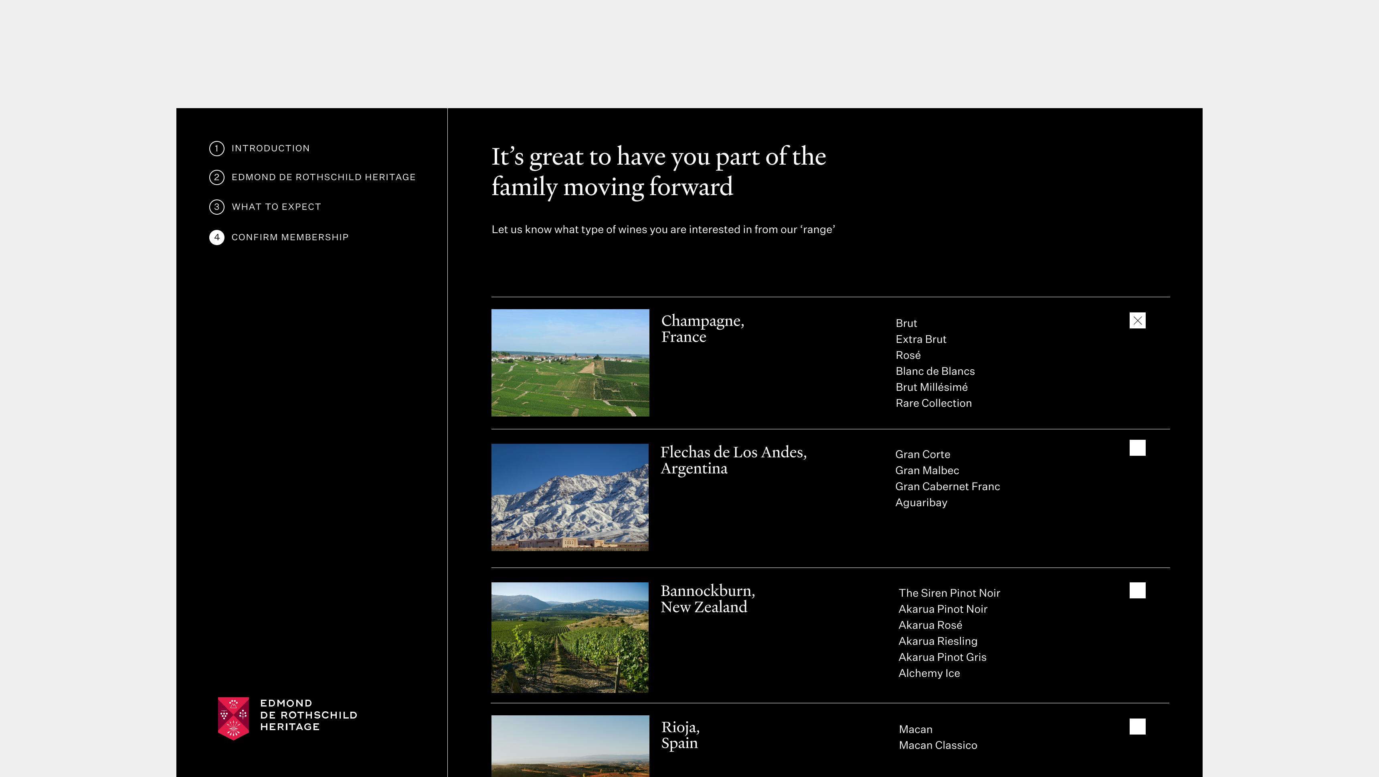Tick the Flechas de Los Andes checkbox

1137,448
